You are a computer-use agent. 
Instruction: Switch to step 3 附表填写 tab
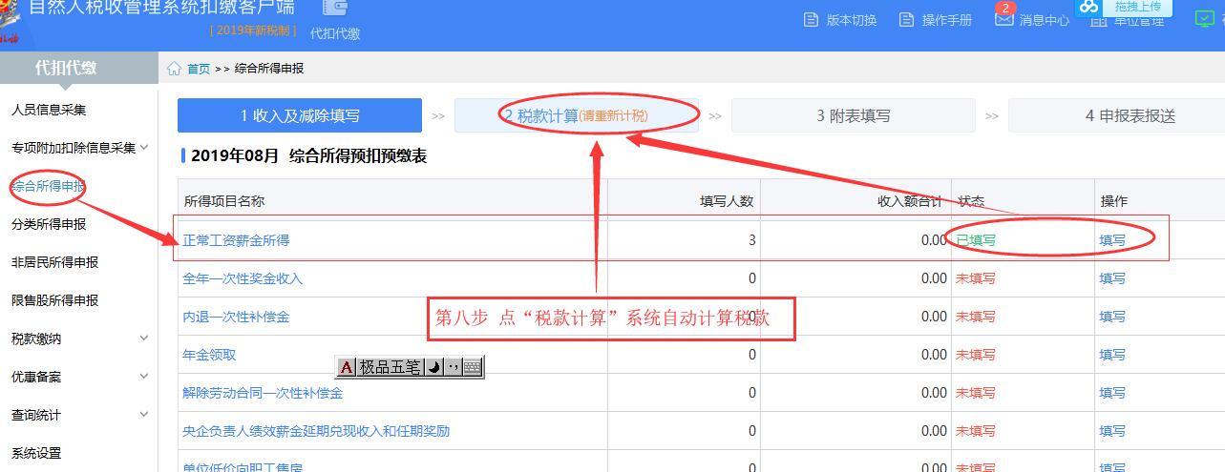853,115
